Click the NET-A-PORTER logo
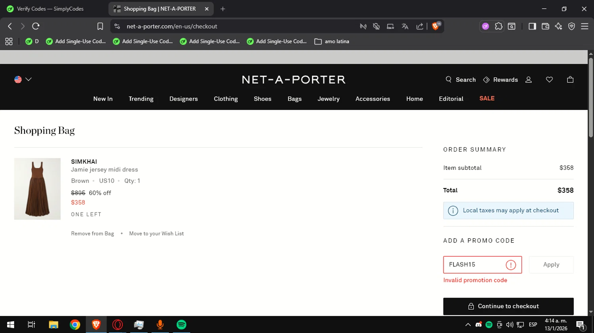This screenshot has height=333, width=594. click(293, 79)
